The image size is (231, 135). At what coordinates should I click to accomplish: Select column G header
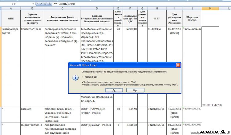click(x=142, y=8)
